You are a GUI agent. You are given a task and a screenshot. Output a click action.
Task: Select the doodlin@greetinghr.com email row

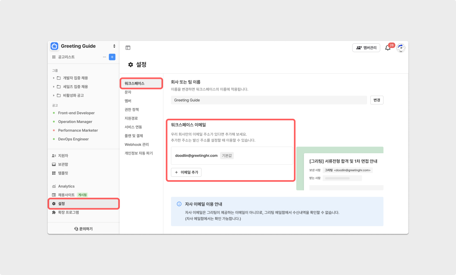232,156
